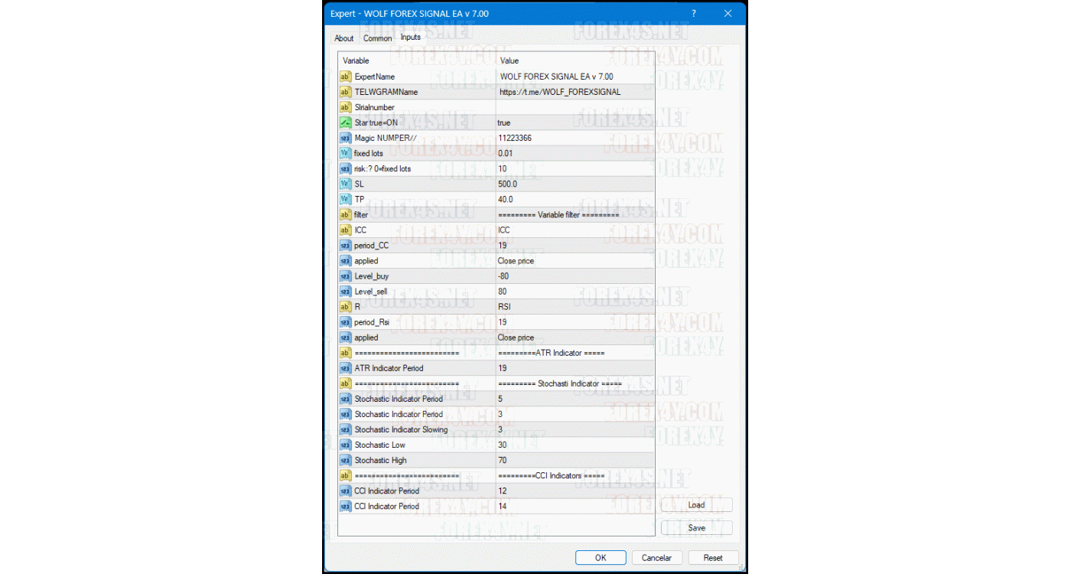
Task: Click the string icon beside ExpertName
Action: click(345, 77)
